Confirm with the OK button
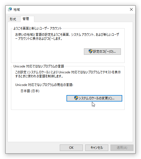 (x=71, y=147)
